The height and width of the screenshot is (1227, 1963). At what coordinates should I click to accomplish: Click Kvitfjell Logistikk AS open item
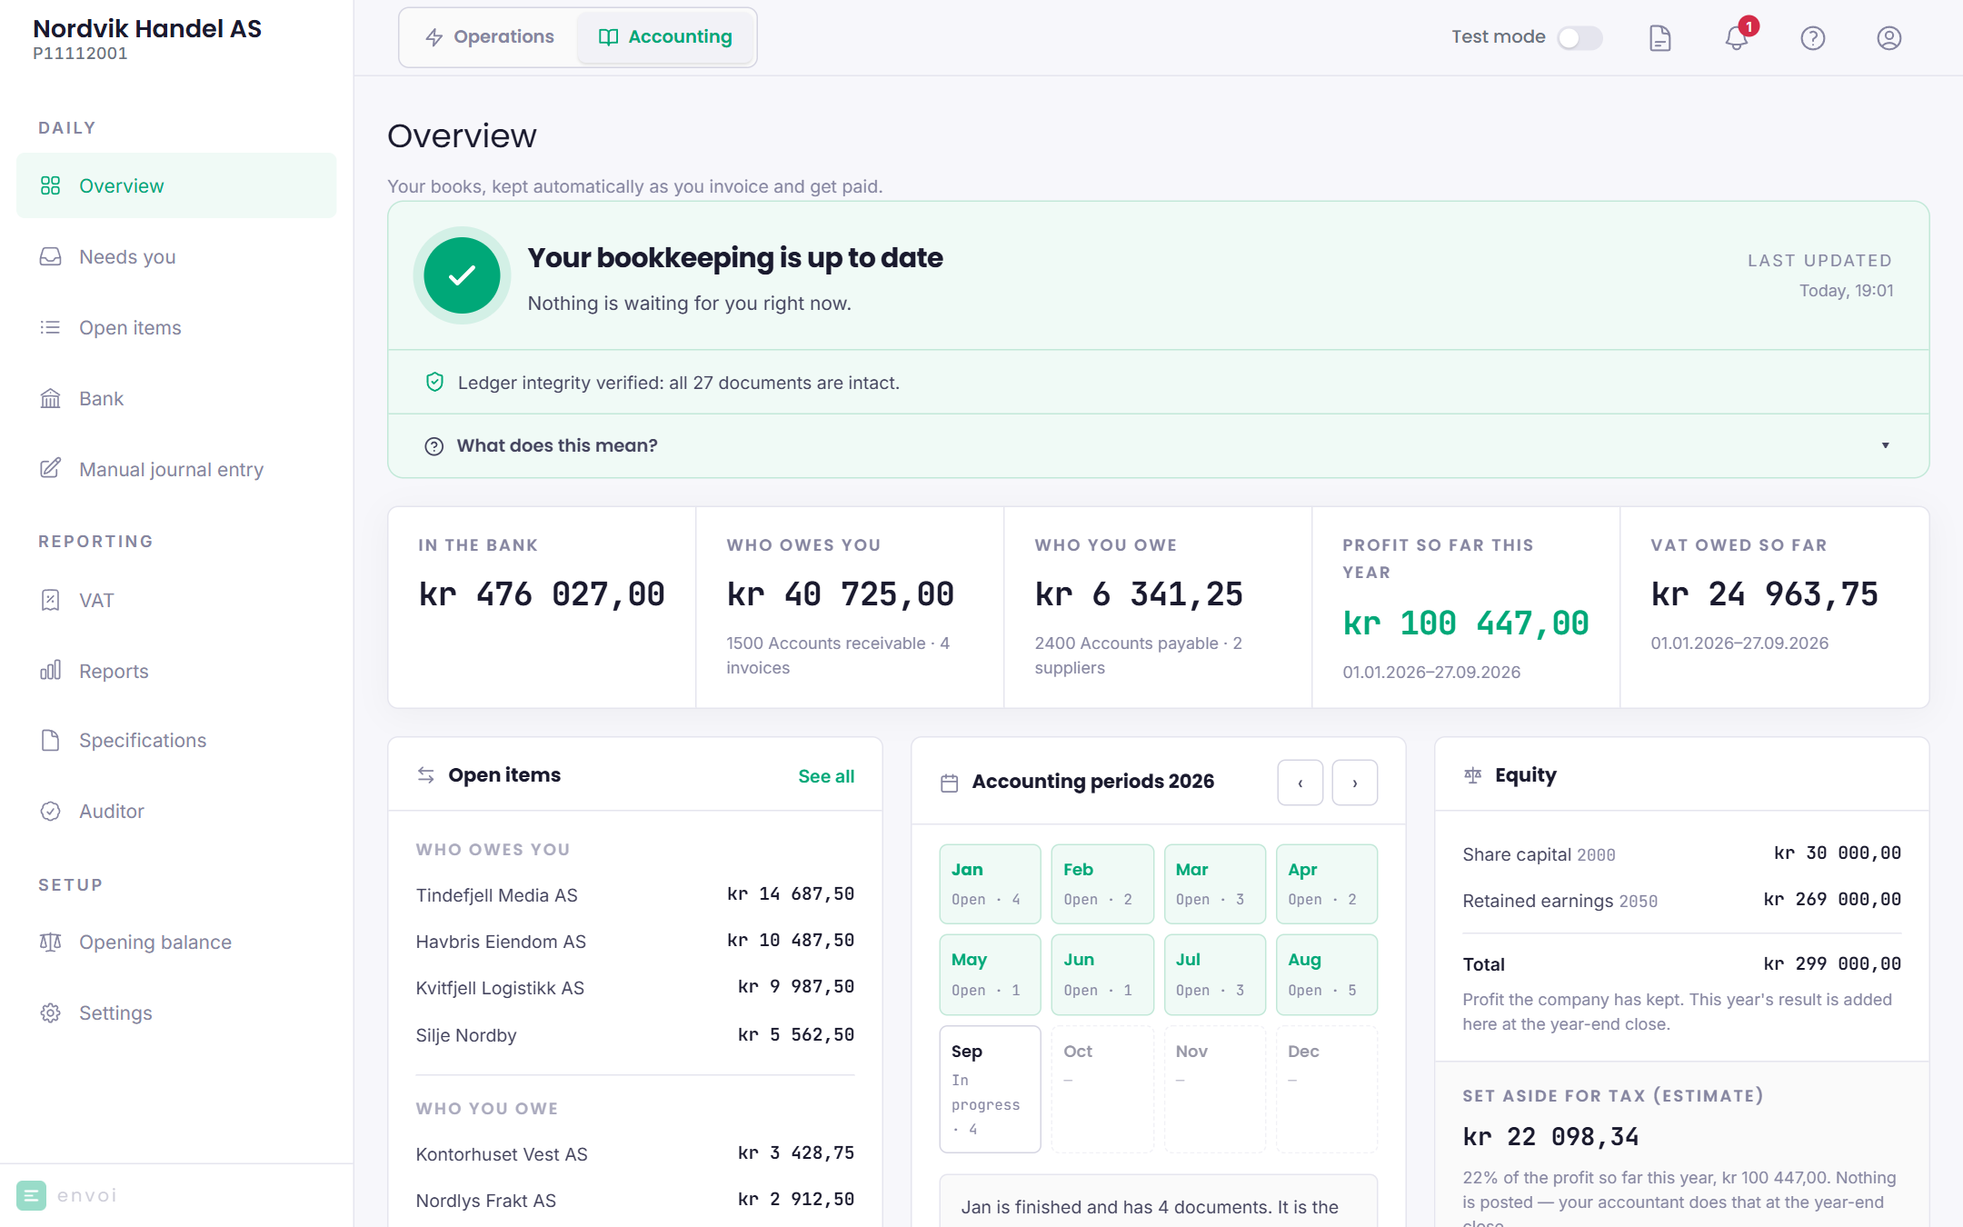635,987
